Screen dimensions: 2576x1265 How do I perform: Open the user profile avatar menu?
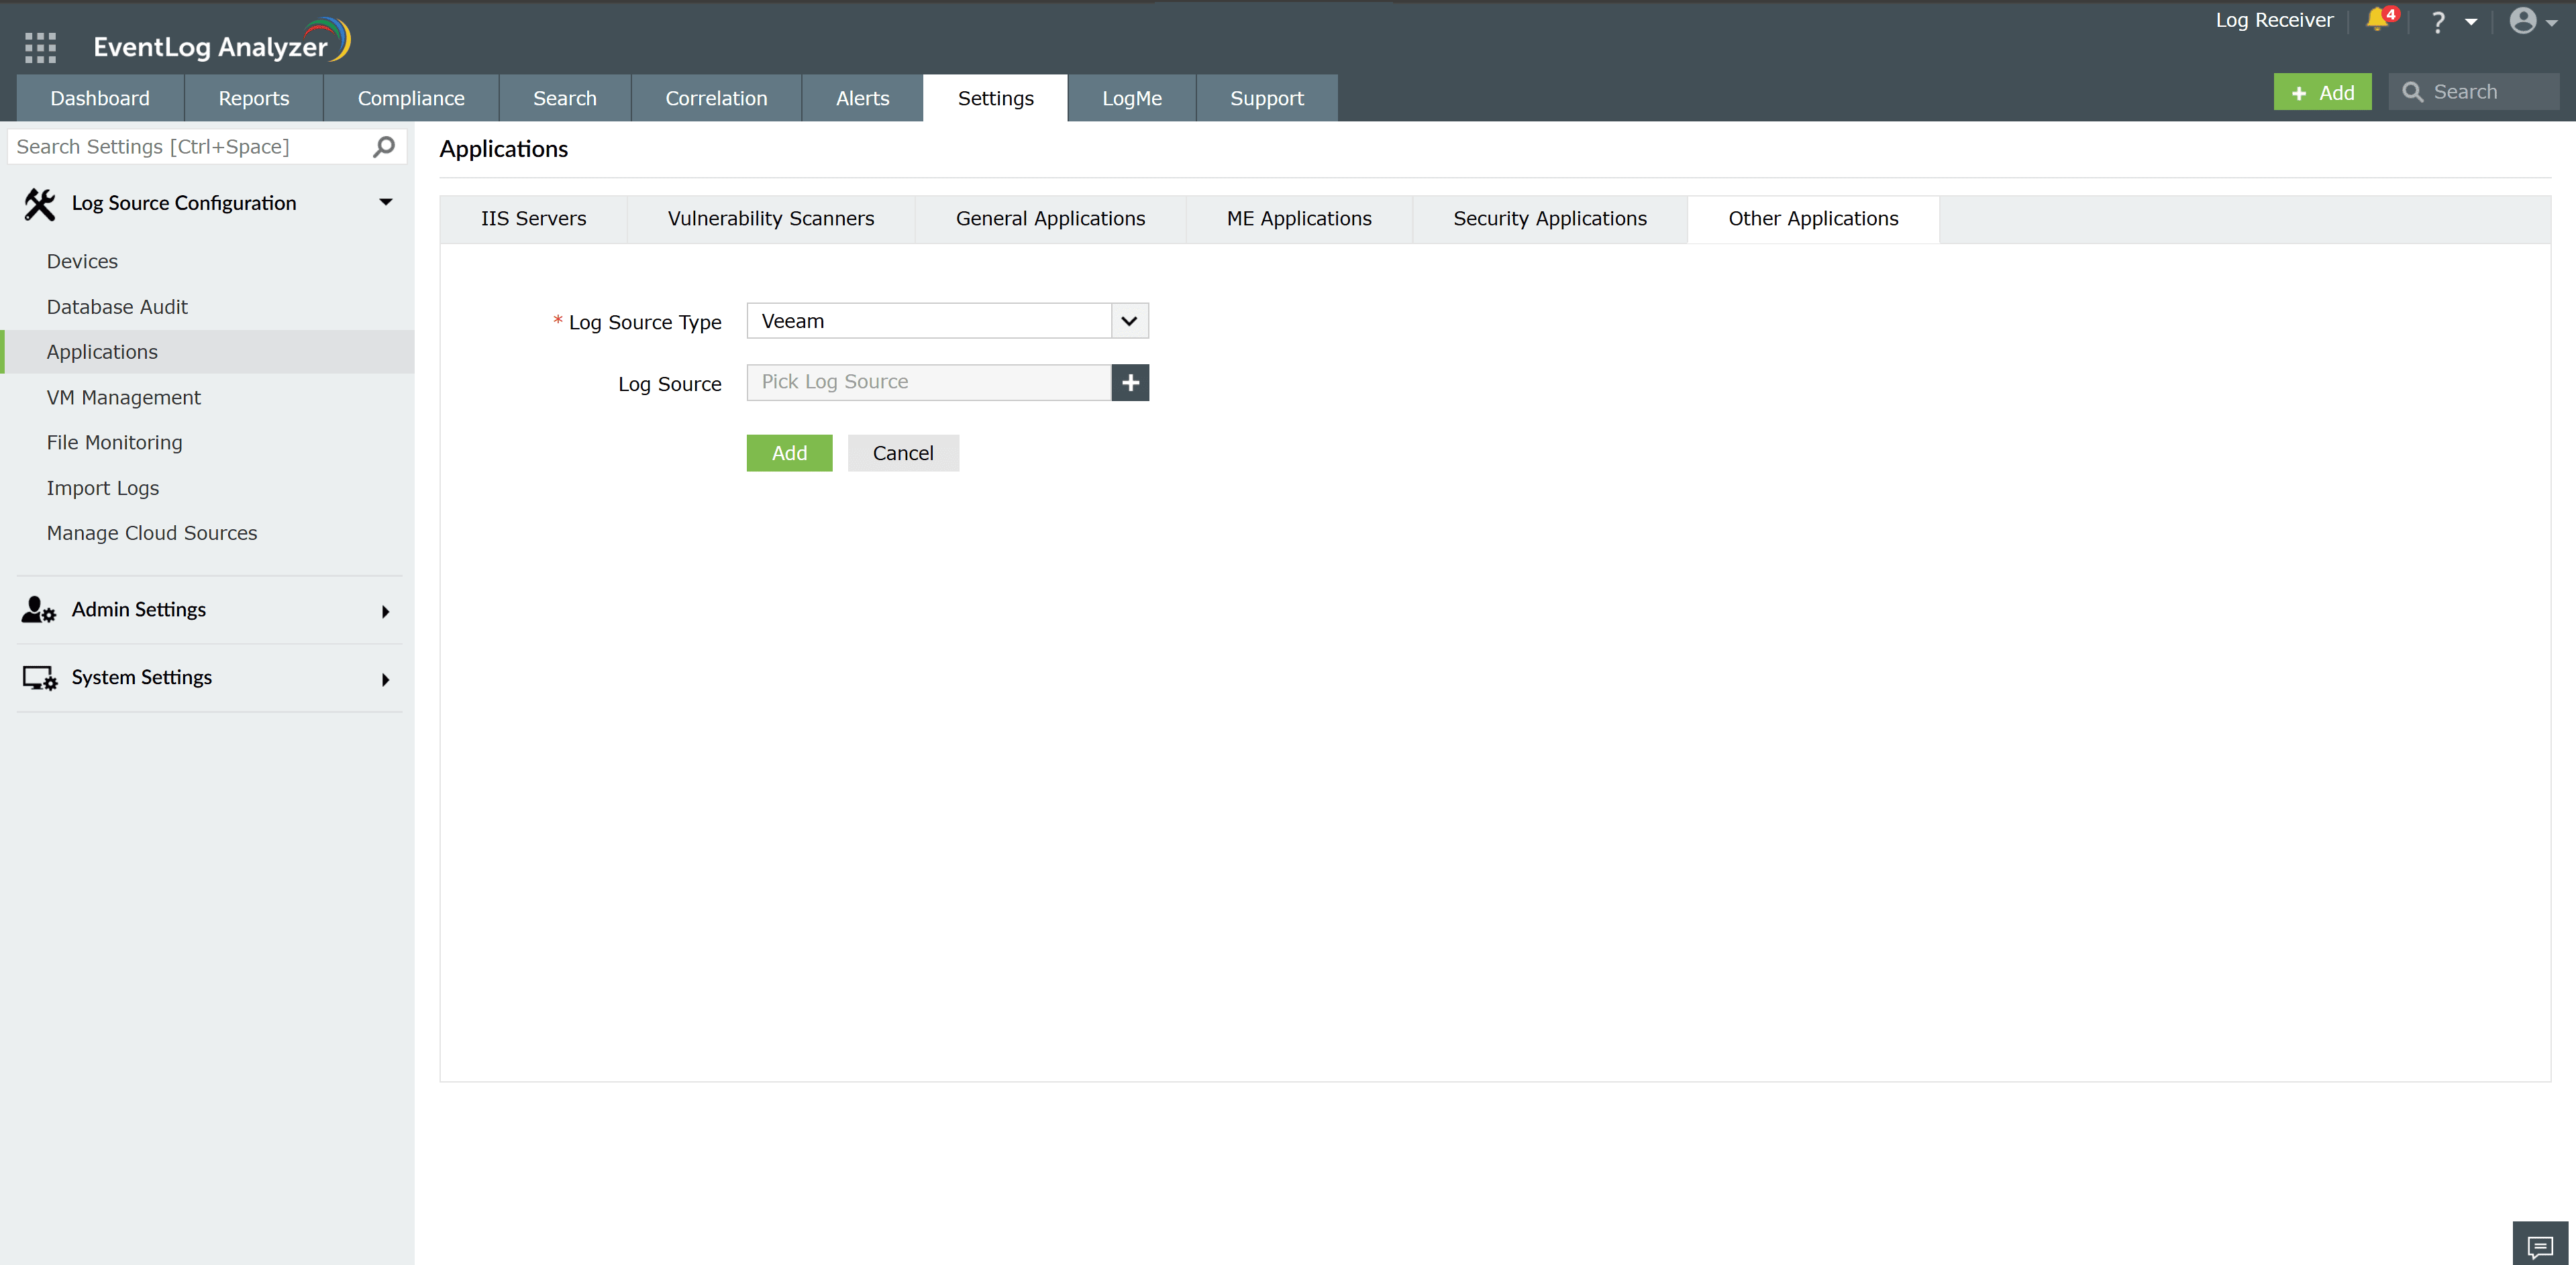point(2523,21)
